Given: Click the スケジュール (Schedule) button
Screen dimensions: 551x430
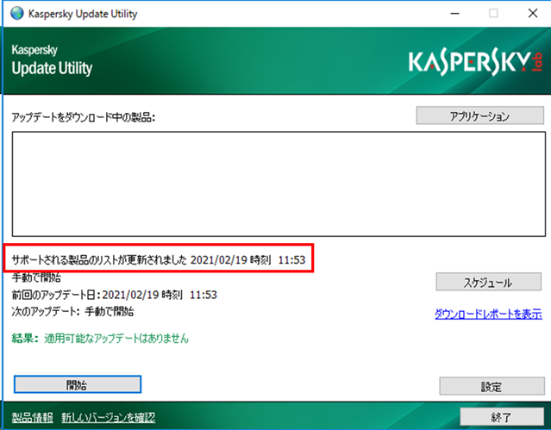Looking at the screenshot, I should click(x=488, y=282).
